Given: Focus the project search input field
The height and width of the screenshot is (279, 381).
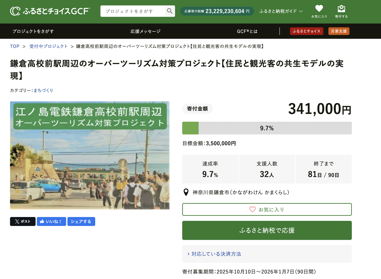Looking at the screenshot, I should (132, 11).
